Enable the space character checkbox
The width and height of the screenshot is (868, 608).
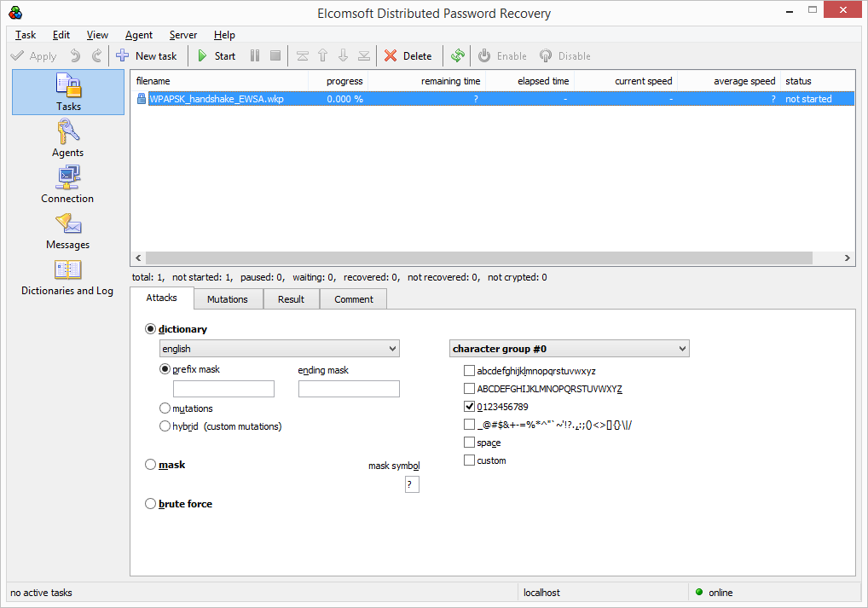click(469, 442)
